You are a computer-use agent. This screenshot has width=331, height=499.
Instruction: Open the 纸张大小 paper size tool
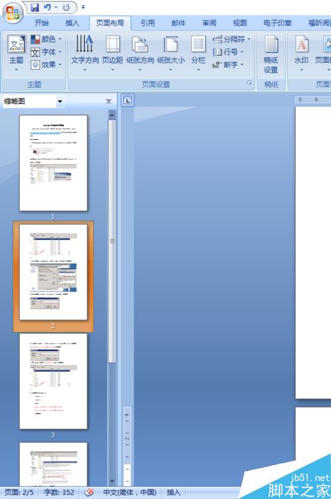point(171,52)
